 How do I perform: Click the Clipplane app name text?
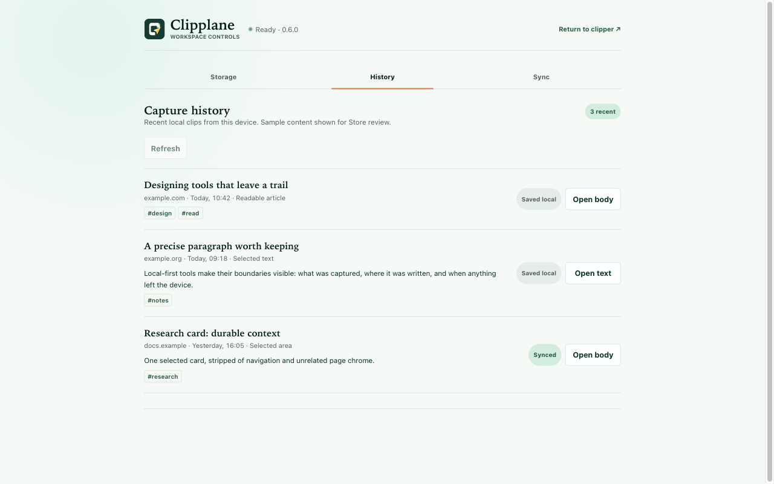click(203, 25)
